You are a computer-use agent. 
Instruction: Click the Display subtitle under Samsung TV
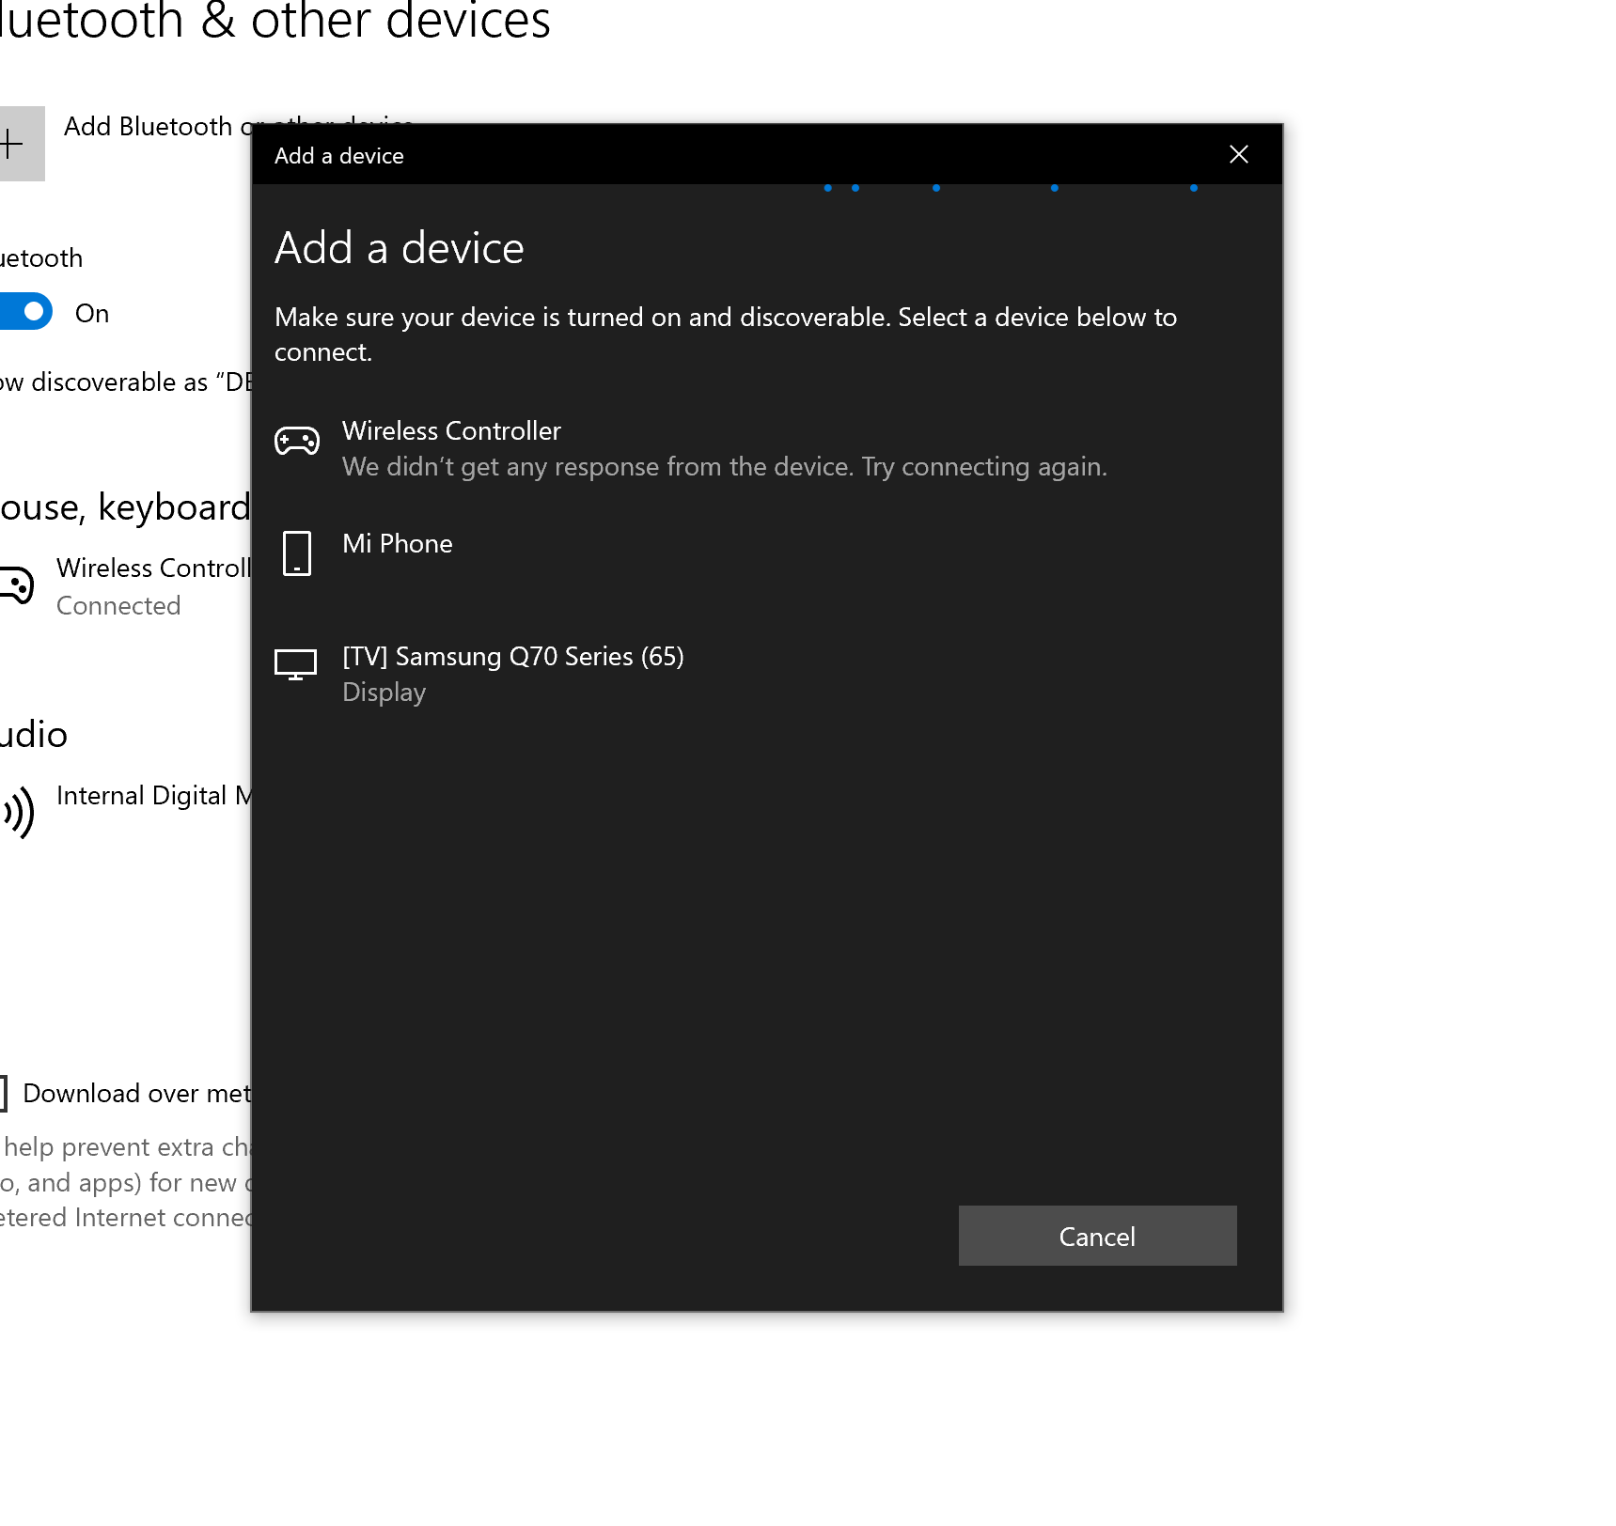pyautogui.click(x=384, y=693)
